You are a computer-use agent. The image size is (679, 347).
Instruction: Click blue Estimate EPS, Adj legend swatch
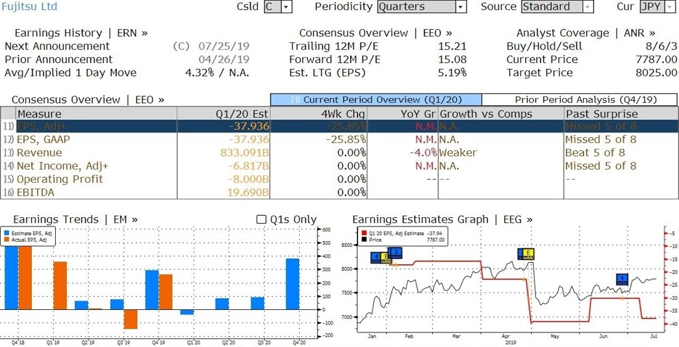click(7, 233)
